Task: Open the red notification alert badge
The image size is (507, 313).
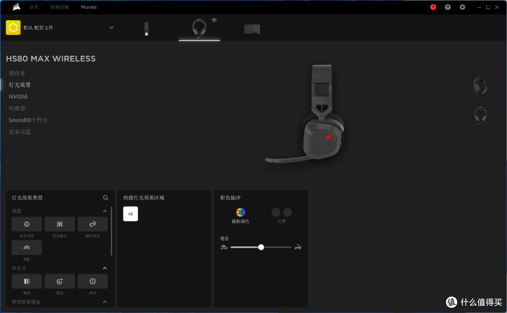Action: pos(433,7)
